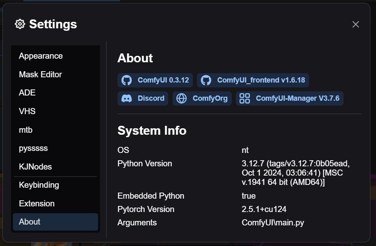Viewport: 376px width, 246px height.
Task: Select the mtb settings category
Action: [26, 130]
